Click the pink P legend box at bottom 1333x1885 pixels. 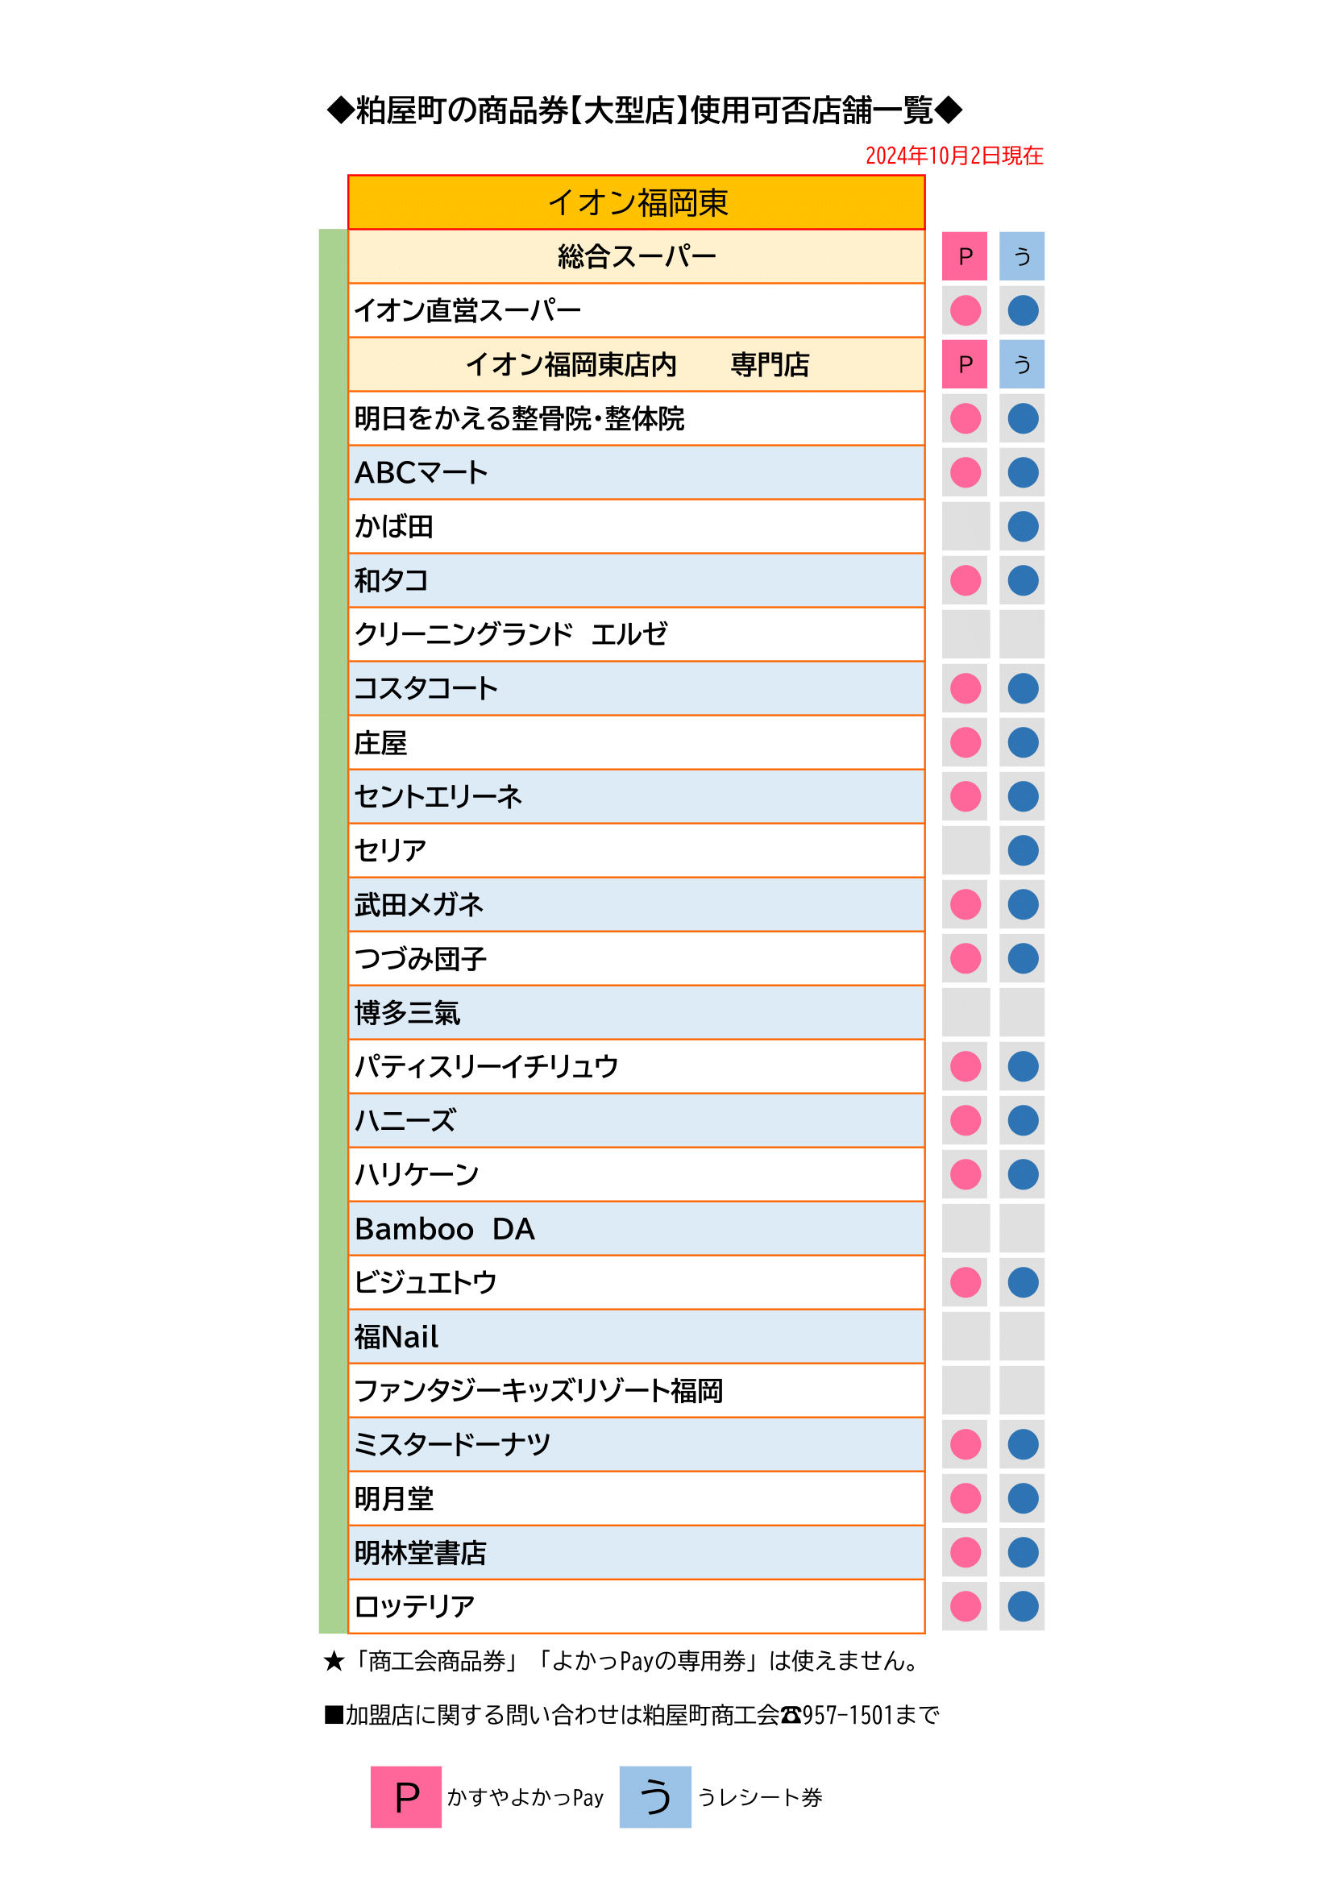point(405,1797)
